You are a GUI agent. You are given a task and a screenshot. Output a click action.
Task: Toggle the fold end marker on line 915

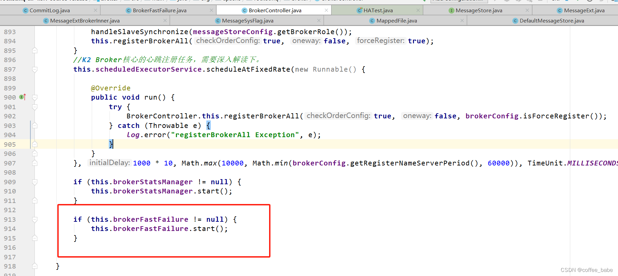pos(35,238)
